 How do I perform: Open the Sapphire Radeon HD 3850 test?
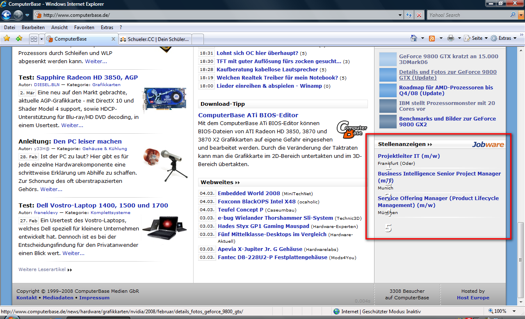[87, 77]
